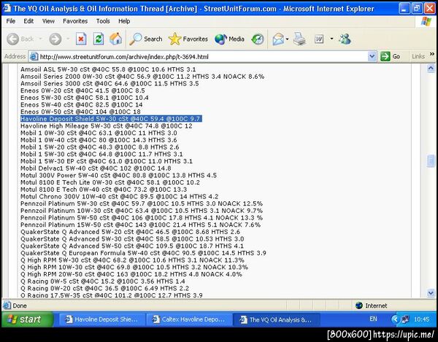This screenshot has width=438, height=342.
Task: Click the Mobil Delvac1 5W-40 line
Action: click(96, 168)
